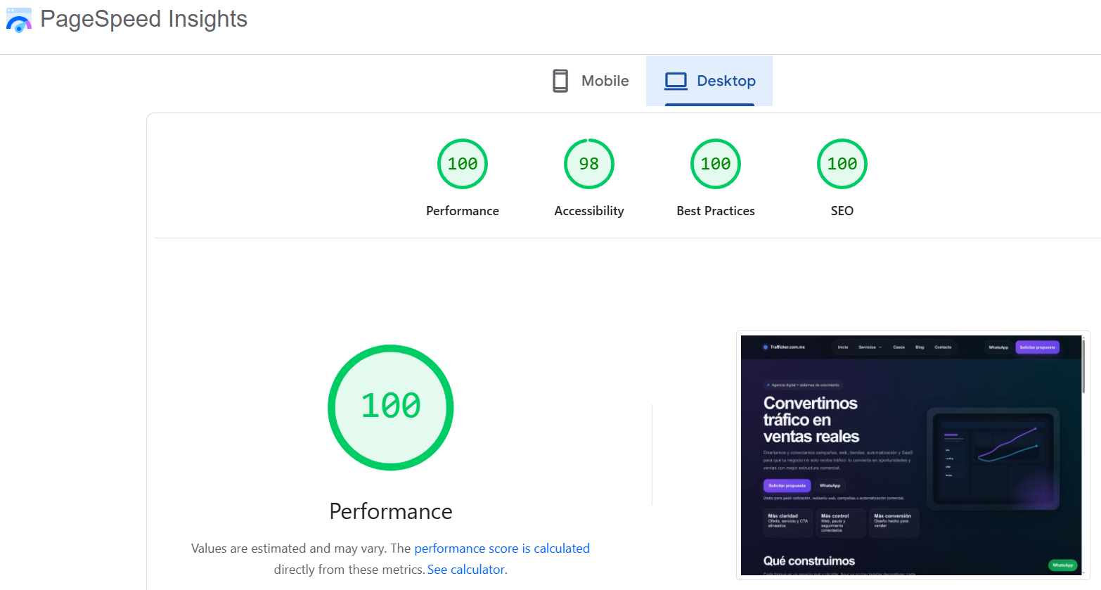
Task: Click the Accessibility progress ring showing 98
Action: 588,163
